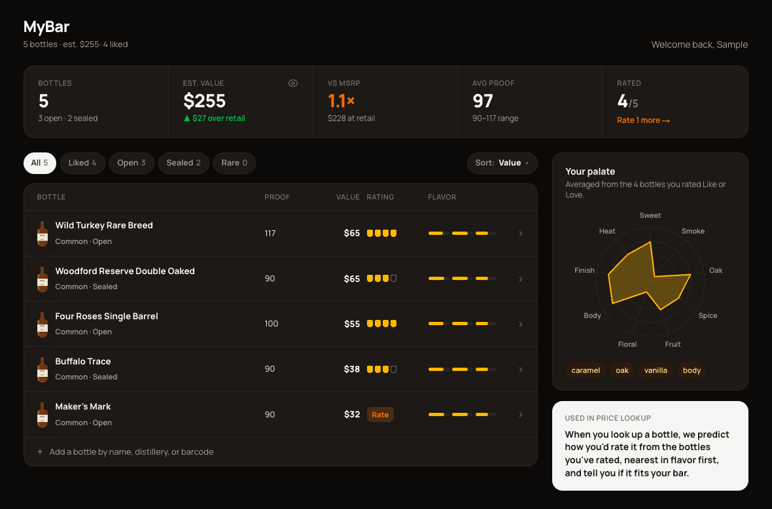Screen dimensions: 772x509
Task: Open Woodford Reserve Double Oaked row chevron
Action: coord(520,279)
